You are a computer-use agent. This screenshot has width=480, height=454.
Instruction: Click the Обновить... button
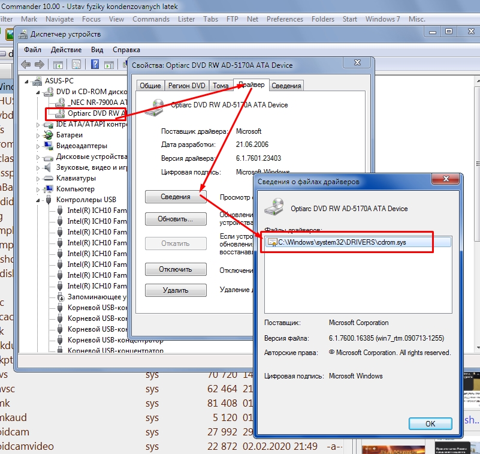coord(176,219)
